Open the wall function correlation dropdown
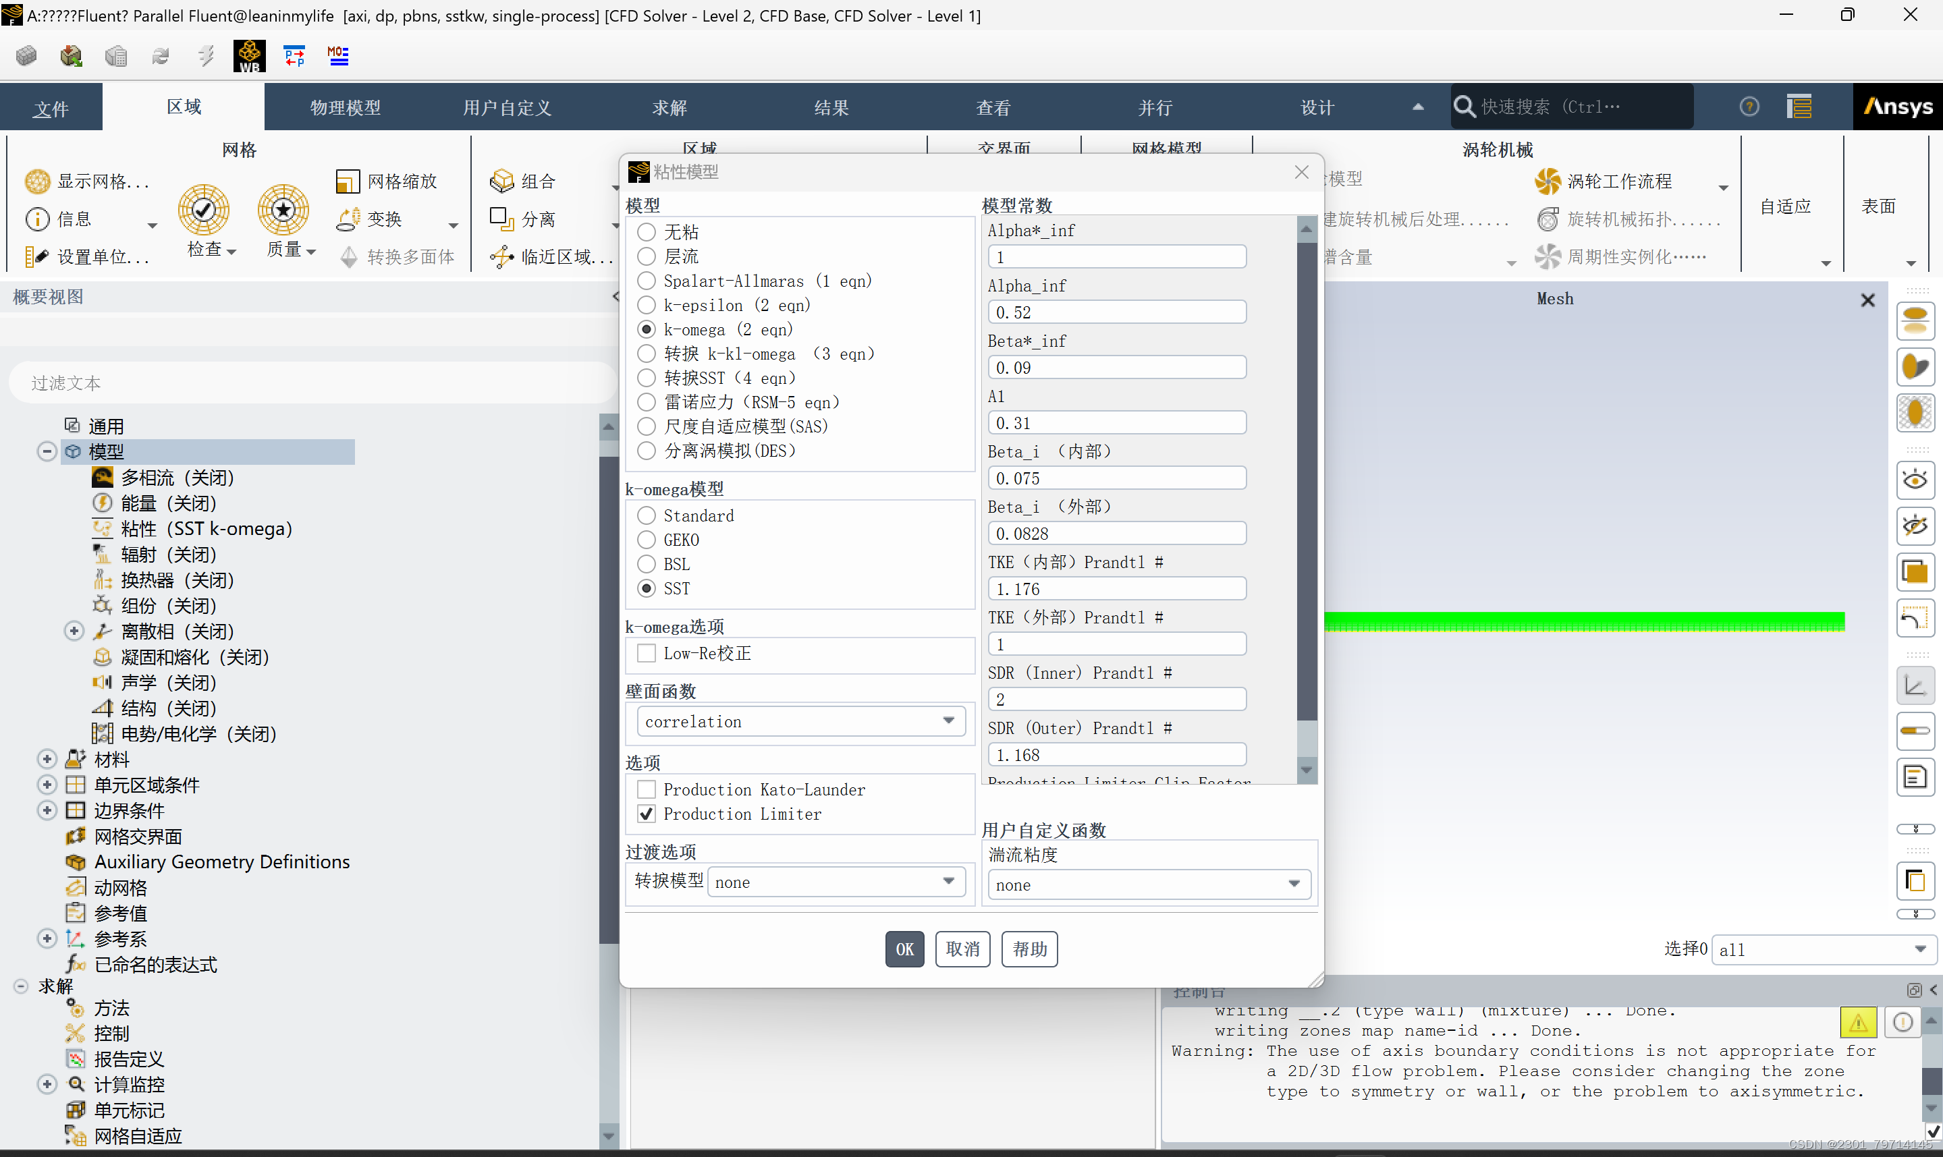The width and height of the screenshot is (1943, 1157). tap(800, 722)
